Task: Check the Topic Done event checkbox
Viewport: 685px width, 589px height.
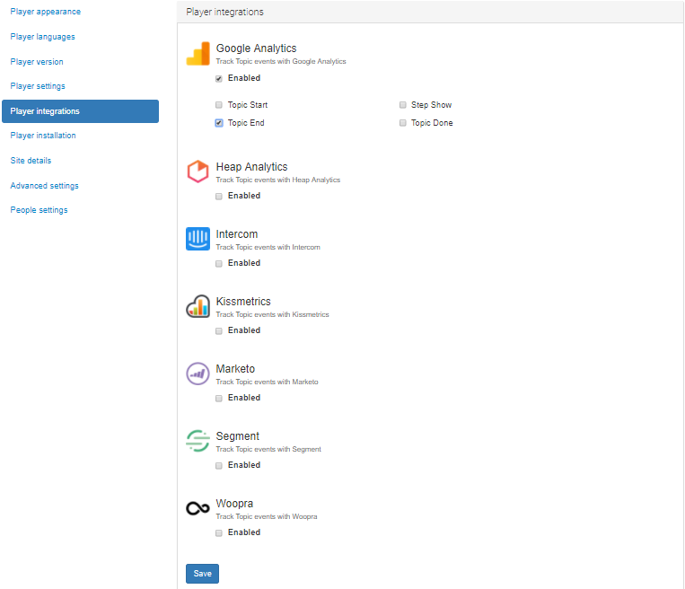Action: pyautogui.click(x=403, y=123)
